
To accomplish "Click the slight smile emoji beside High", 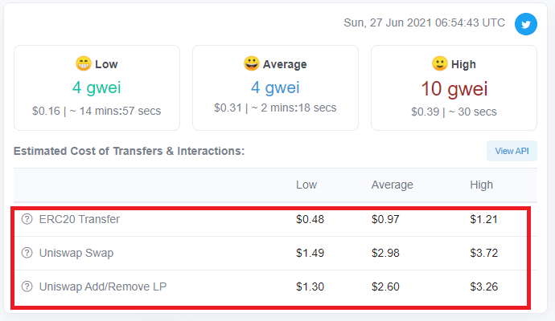I will (440, 63).
